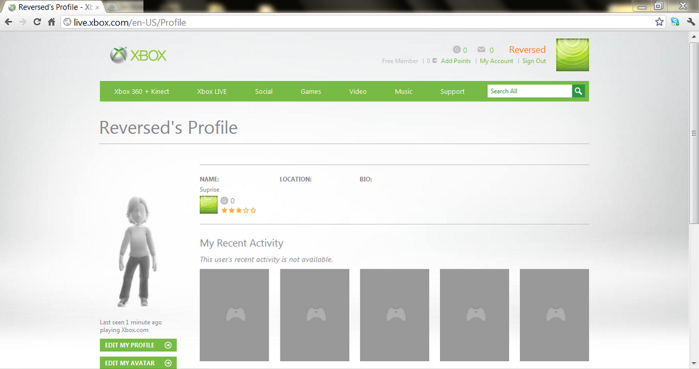This screenshot has width=699, height=369.
Task: Click the browser back arrow
Action: pyautogui.click(x=8, y=22)
